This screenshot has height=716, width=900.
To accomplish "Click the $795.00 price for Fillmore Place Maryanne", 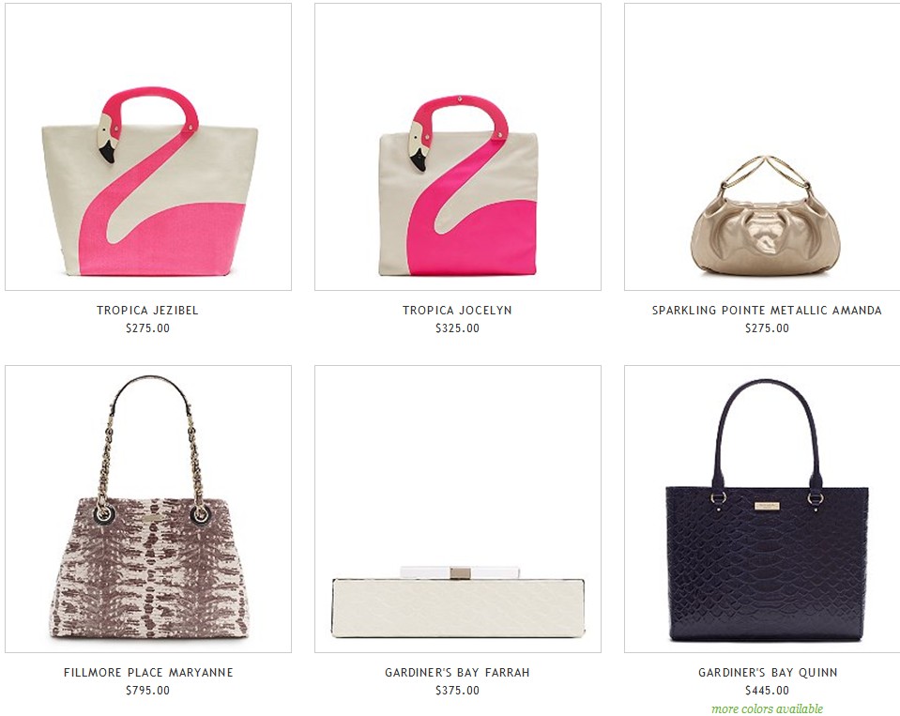I will pos(147,690).
